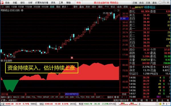Select the 市场 tab
Viewport: 171px width, 106px height.
pyautogui.click(x=79, y=3)
